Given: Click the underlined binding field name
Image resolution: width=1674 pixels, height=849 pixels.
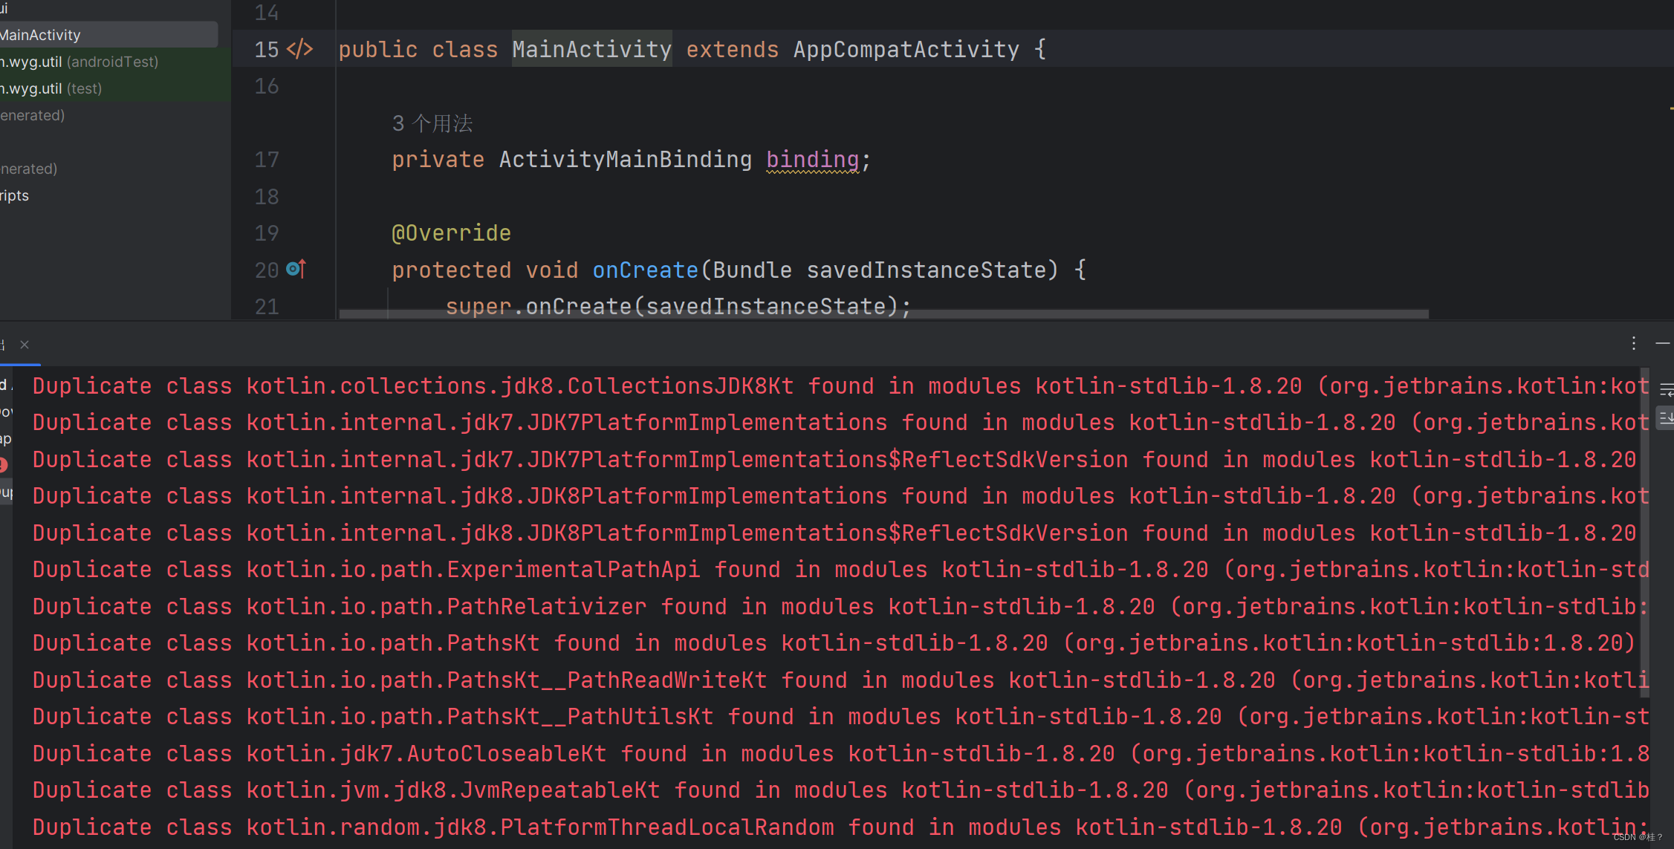Looking at the screenshot, I should pos(813,159).
